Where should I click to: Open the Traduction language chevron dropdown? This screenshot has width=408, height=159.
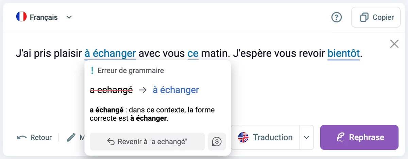306,137
